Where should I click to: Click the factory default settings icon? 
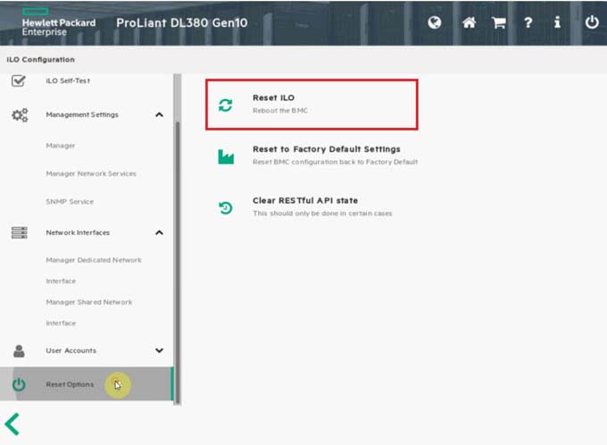pyautogui.click(x=226, y=156)
